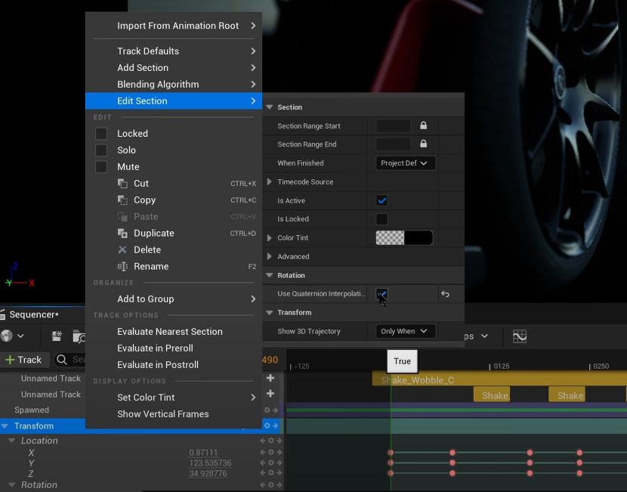Add a section with the first track's plus icon
Screen dimensions: 627x492
pos(270,378)
